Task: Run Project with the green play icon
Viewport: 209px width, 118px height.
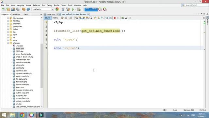Action: tap(73, 9)
